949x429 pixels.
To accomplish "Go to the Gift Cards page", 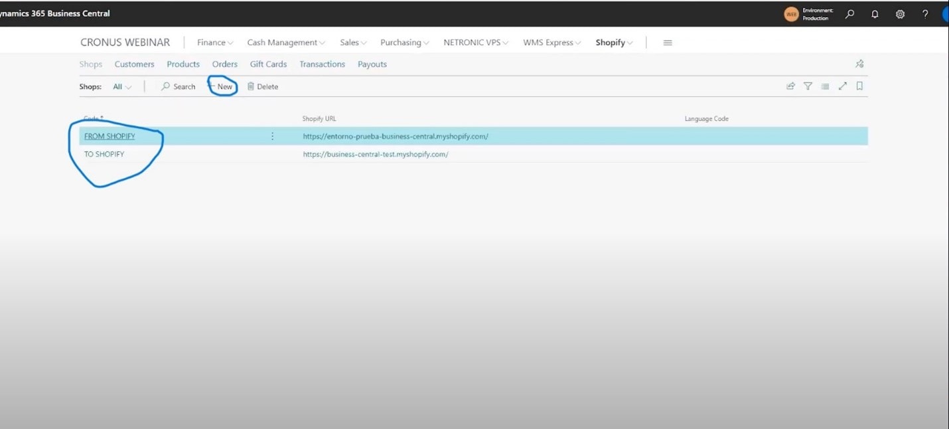I will (x=268, y=64).
